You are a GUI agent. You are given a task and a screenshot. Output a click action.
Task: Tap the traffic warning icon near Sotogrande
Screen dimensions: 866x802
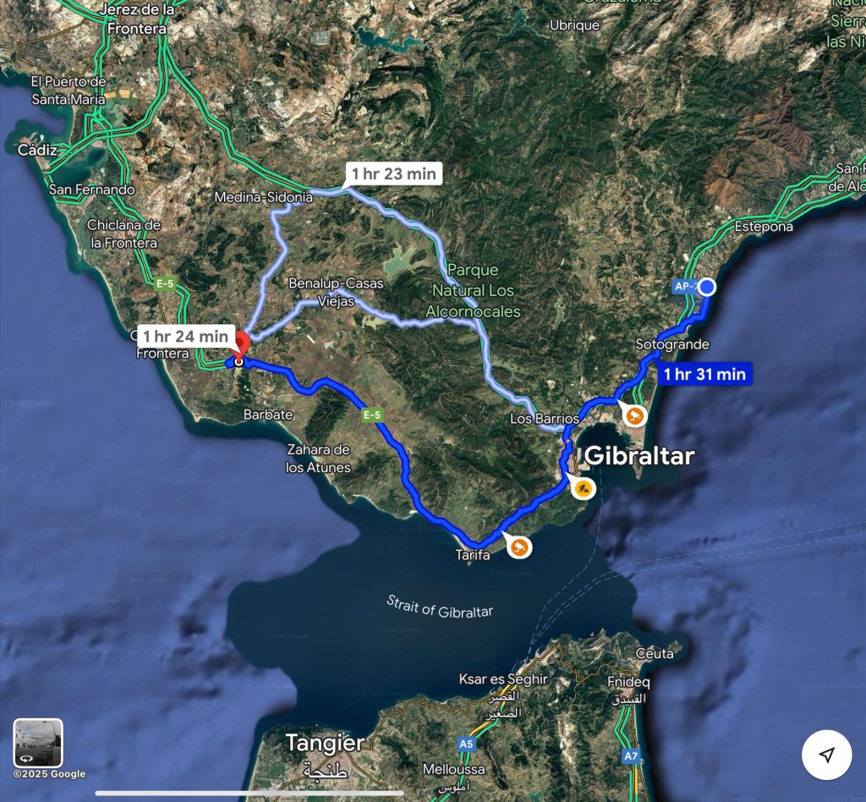635,415
